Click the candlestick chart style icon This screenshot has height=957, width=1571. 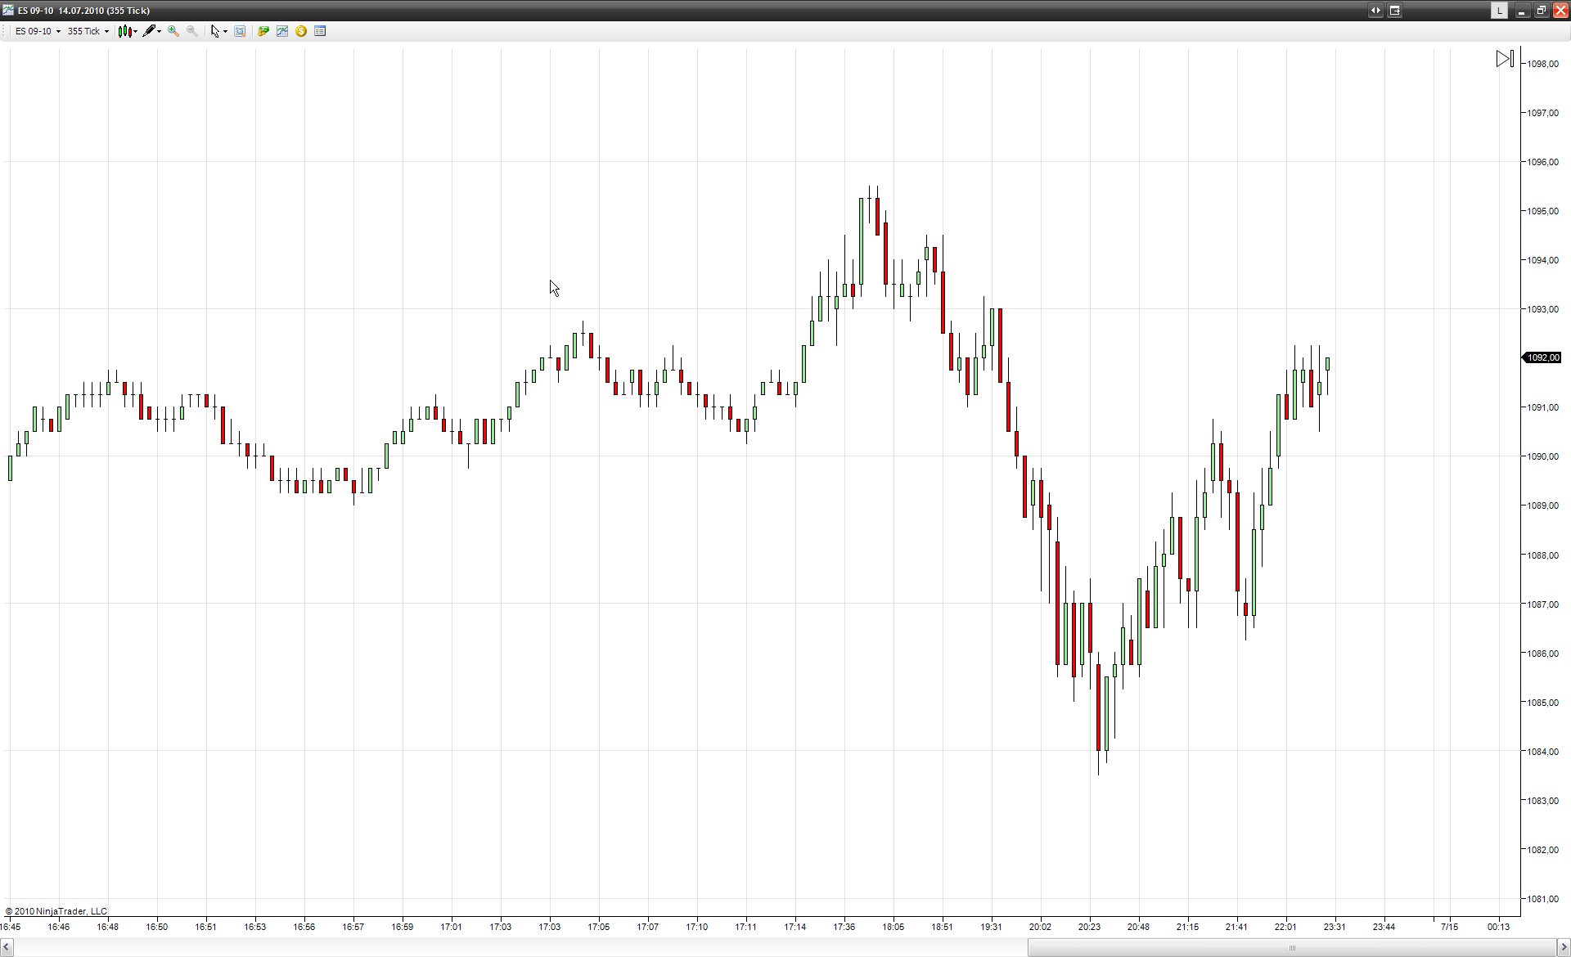tap(124, 31)
